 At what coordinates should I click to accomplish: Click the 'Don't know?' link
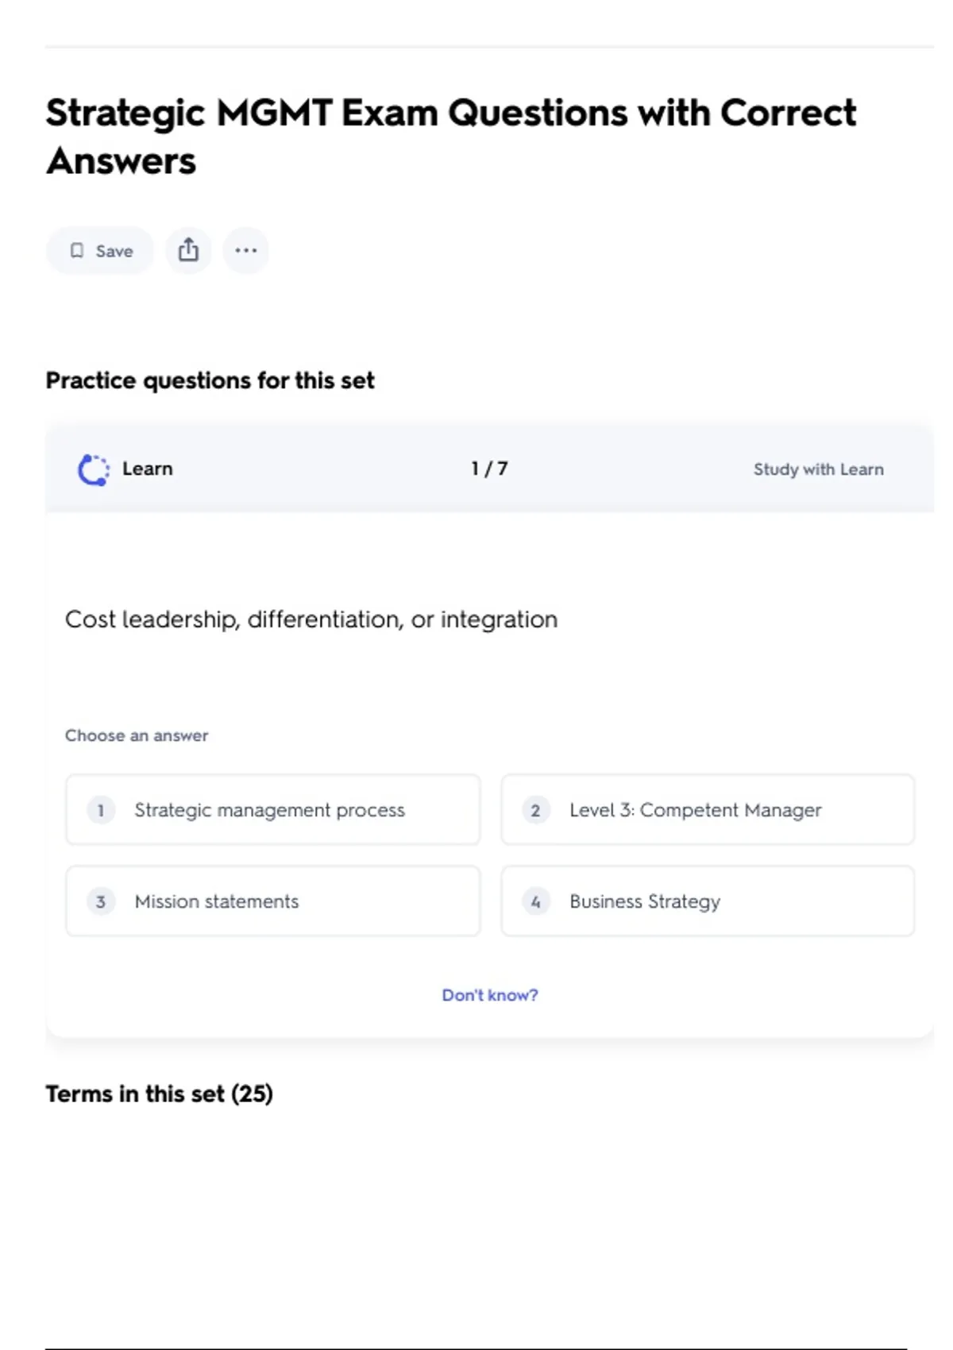pyautogui.click(x=489, y=995)
